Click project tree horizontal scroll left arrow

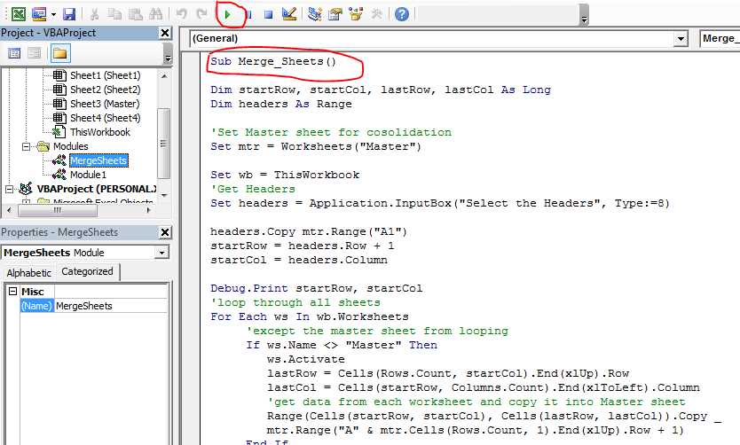click(x=8, y=210)
